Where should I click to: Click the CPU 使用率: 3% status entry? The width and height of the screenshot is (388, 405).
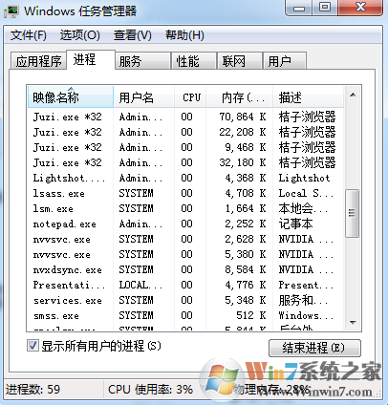(x=150, y=390)
